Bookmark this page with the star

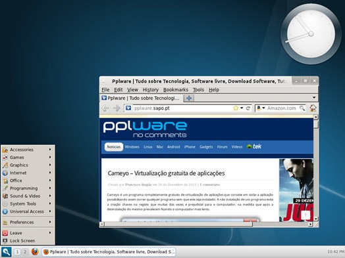pyautogui.click(x=236, y=108)
